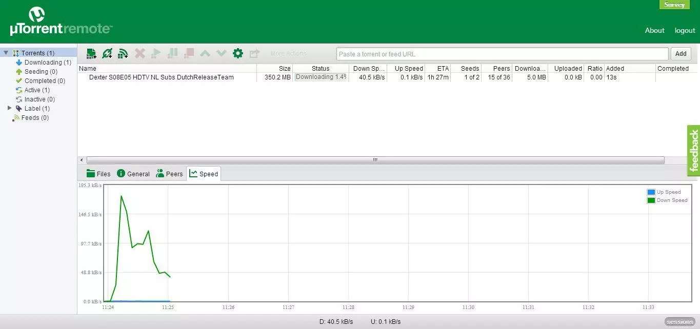Click the Downloading 1.4% progress bar
The height and width of the screenshot is (329, 700).
pyautogui.click(x=321, y=77)
